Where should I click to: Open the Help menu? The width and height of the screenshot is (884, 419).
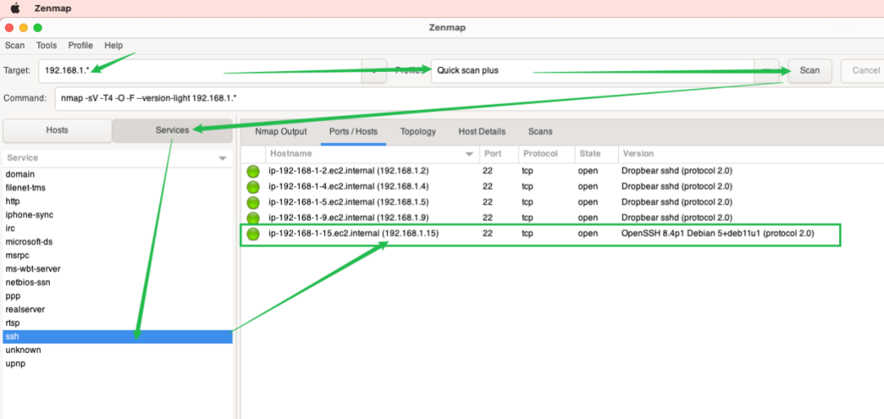[x=113, y=46]
